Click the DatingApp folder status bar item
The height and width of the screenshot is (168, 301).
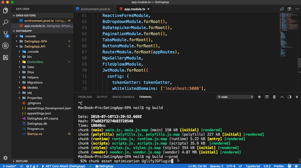(x=104, y=166)
